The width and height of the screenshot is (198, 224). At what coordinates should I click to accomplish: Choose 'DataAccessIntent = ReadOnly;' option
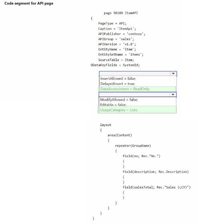coord(137,89)
